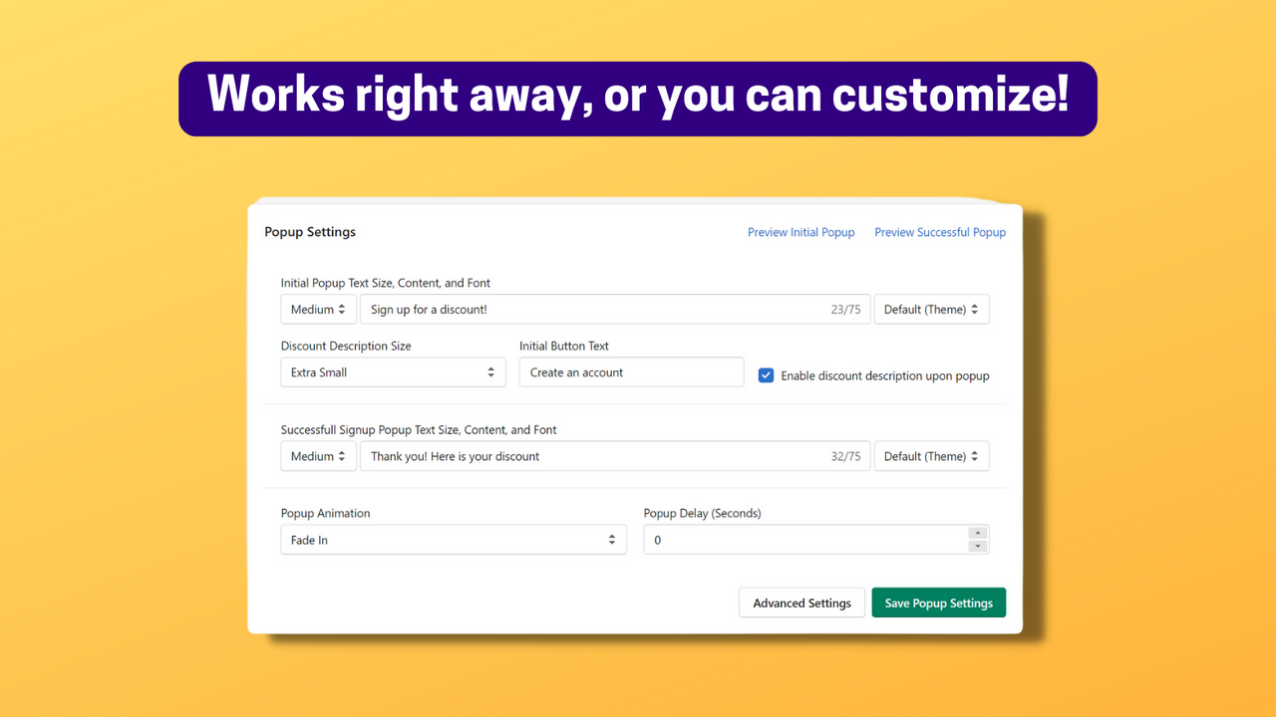The width and height of the screenshot is (1276, 717).
Task: Click the 'Discount Description Size' label
Action: click(x=346, y=347)
